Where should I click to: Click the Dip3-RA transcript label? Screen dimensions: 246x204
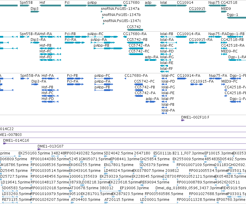pos(38,40)
